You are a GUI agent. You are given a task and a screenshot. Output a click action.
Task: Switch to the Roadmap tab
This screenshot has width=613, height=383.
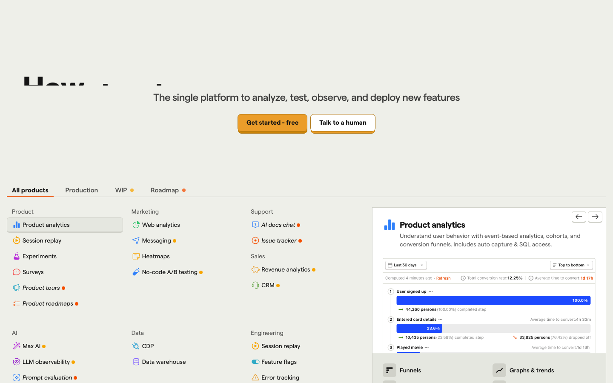pyautogui.click(x=165, y=190)
